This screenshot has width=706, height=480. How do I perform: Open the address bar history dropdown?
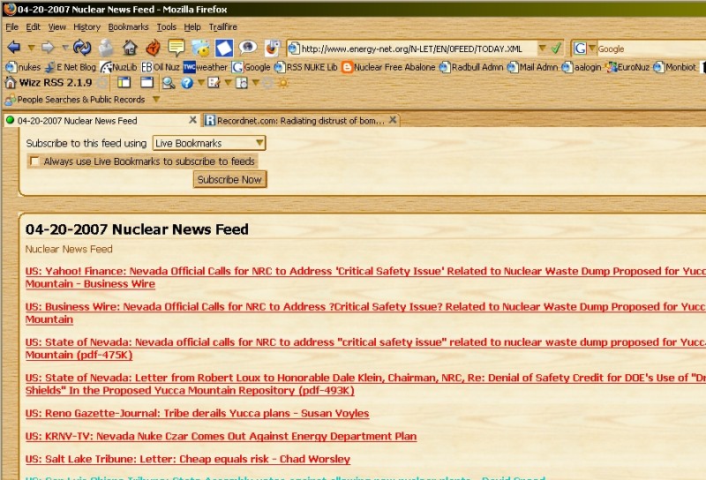[x=543, y=48]
